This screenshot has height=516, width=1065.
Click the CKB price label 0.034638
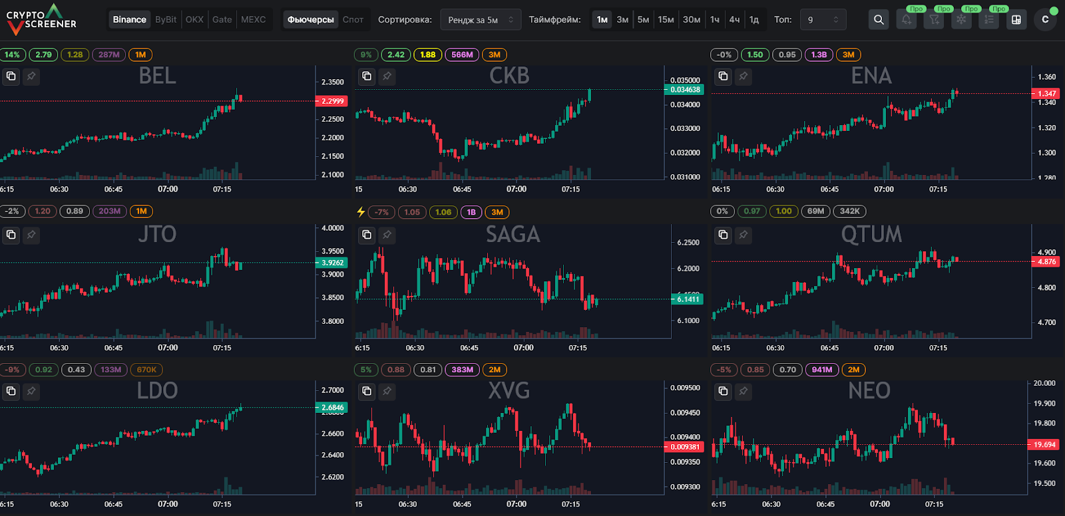(684, 90)
